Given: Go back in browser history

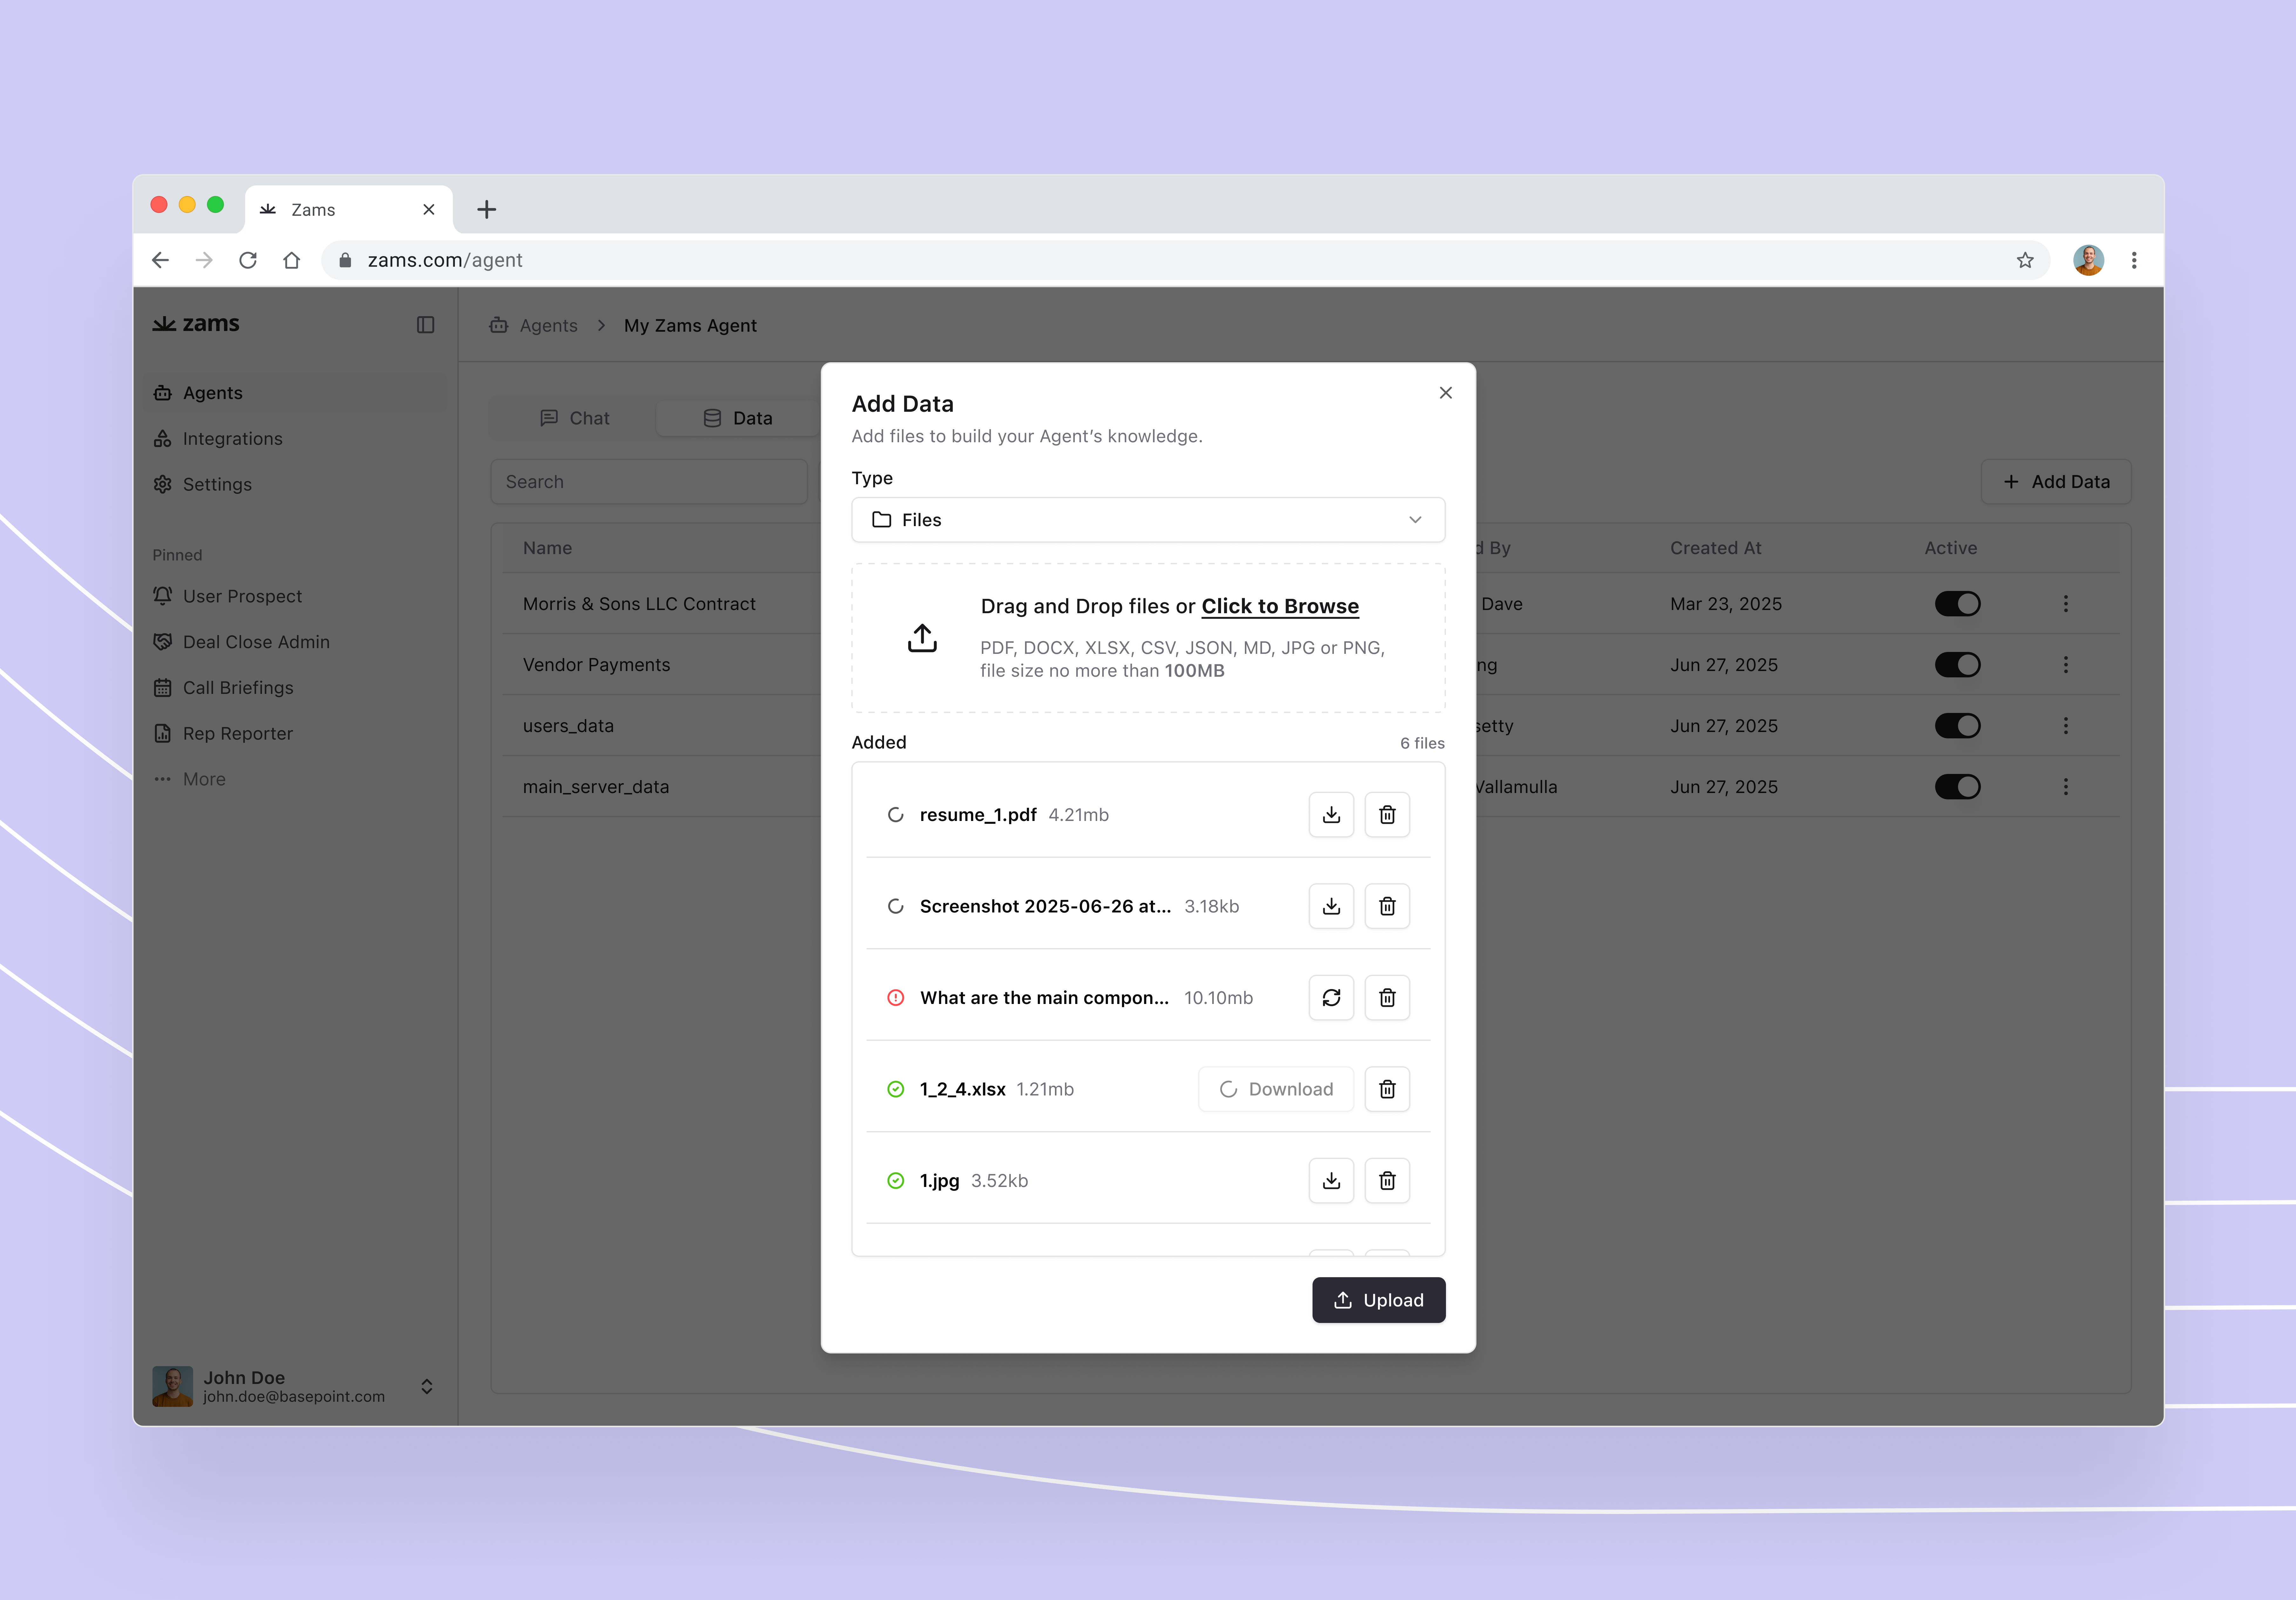Looking at the screenshot, I should coord(160,260).
